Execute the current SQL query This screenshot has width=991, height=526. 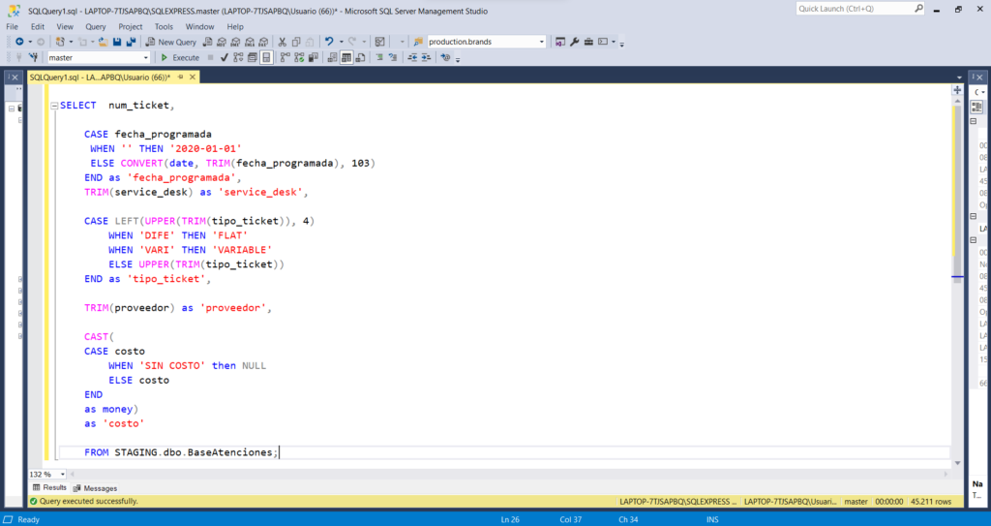(x=180, y=57)
